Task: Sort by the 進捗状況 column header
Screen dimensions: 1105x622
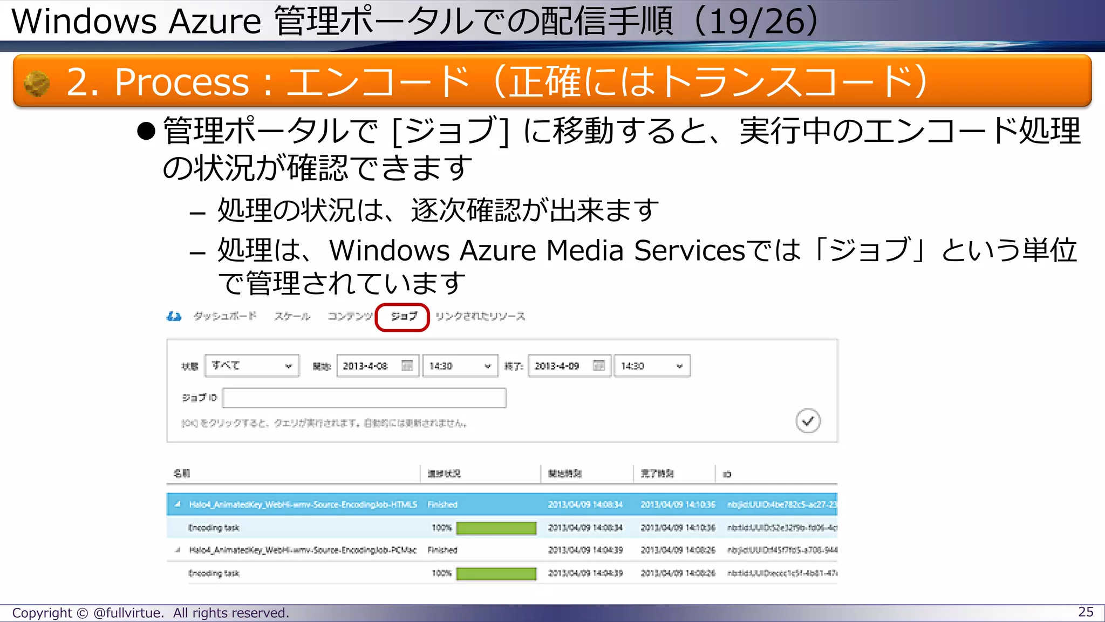Action: [444, 474]
